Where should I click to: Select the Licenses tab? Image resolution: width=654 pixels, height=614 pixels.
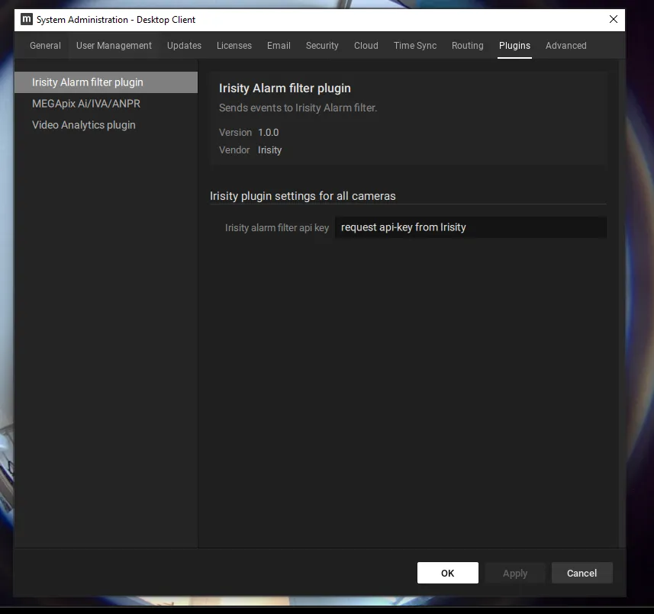click(x=234, y=46)
